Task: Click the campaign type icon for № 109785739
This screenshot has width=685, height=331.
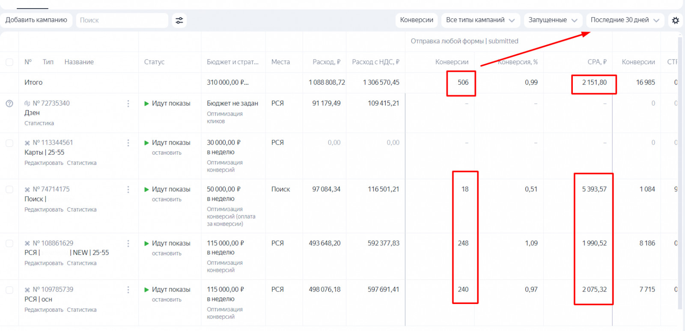Action: tap(27, 290)
